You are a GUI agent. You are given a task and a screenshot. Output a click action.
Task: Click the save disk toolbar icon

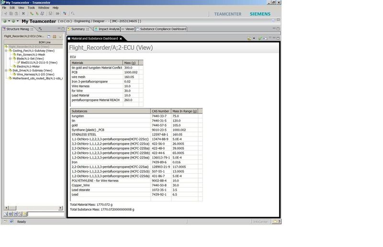pyautogui.click(x=50, y=13)
